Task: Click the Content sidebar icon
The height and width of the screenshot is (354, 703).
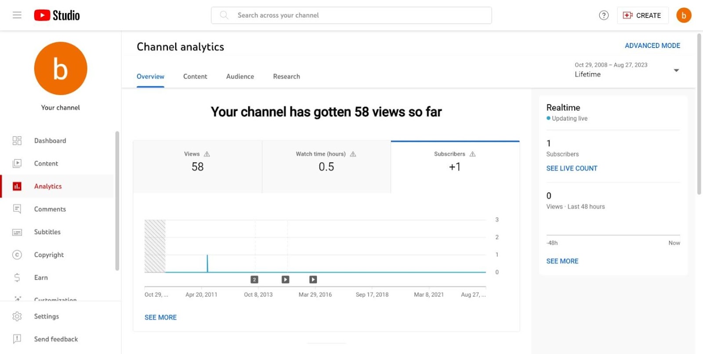Action: point(17,164)
